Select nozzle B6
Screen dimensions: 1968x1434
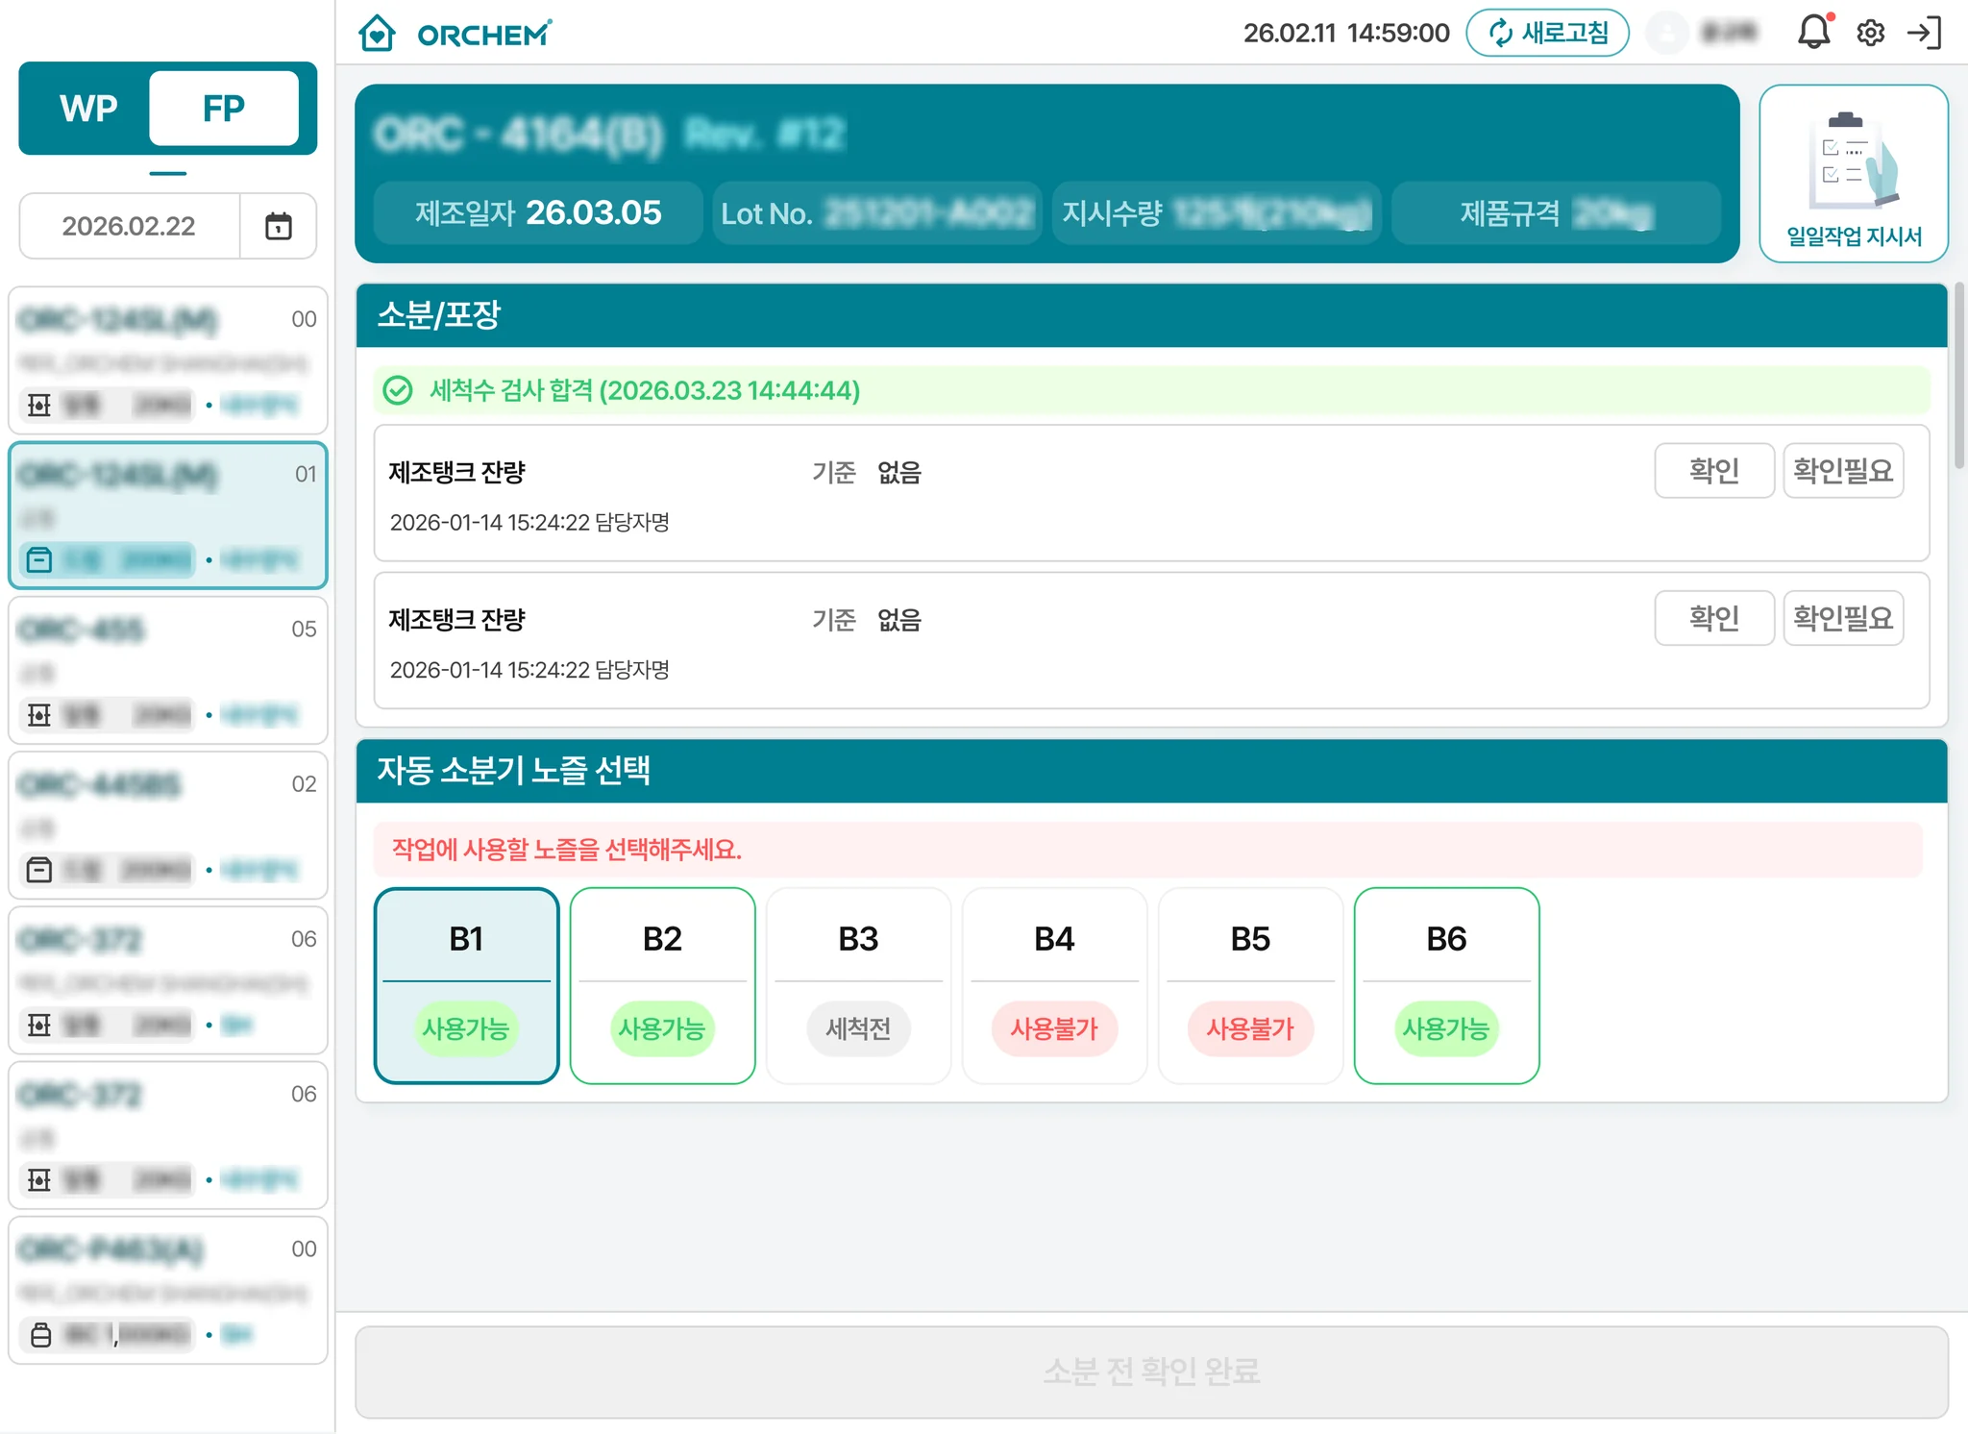[1446, 985]
